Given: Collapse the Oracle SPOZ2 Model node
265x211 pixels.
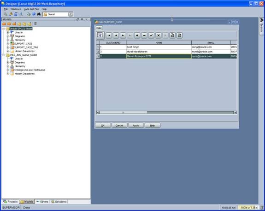Looking at the screenshot, I should pos(3,29).
